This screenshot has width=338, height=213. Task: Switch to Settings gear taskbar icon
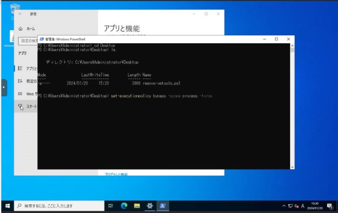point(150,206)
